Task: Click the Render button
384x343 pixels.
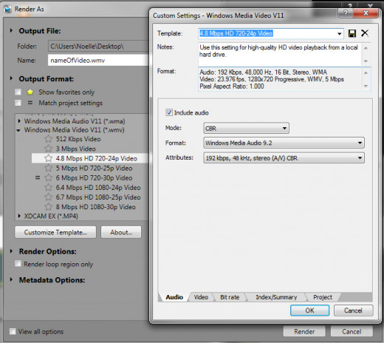Action: (x=304, y=331)
